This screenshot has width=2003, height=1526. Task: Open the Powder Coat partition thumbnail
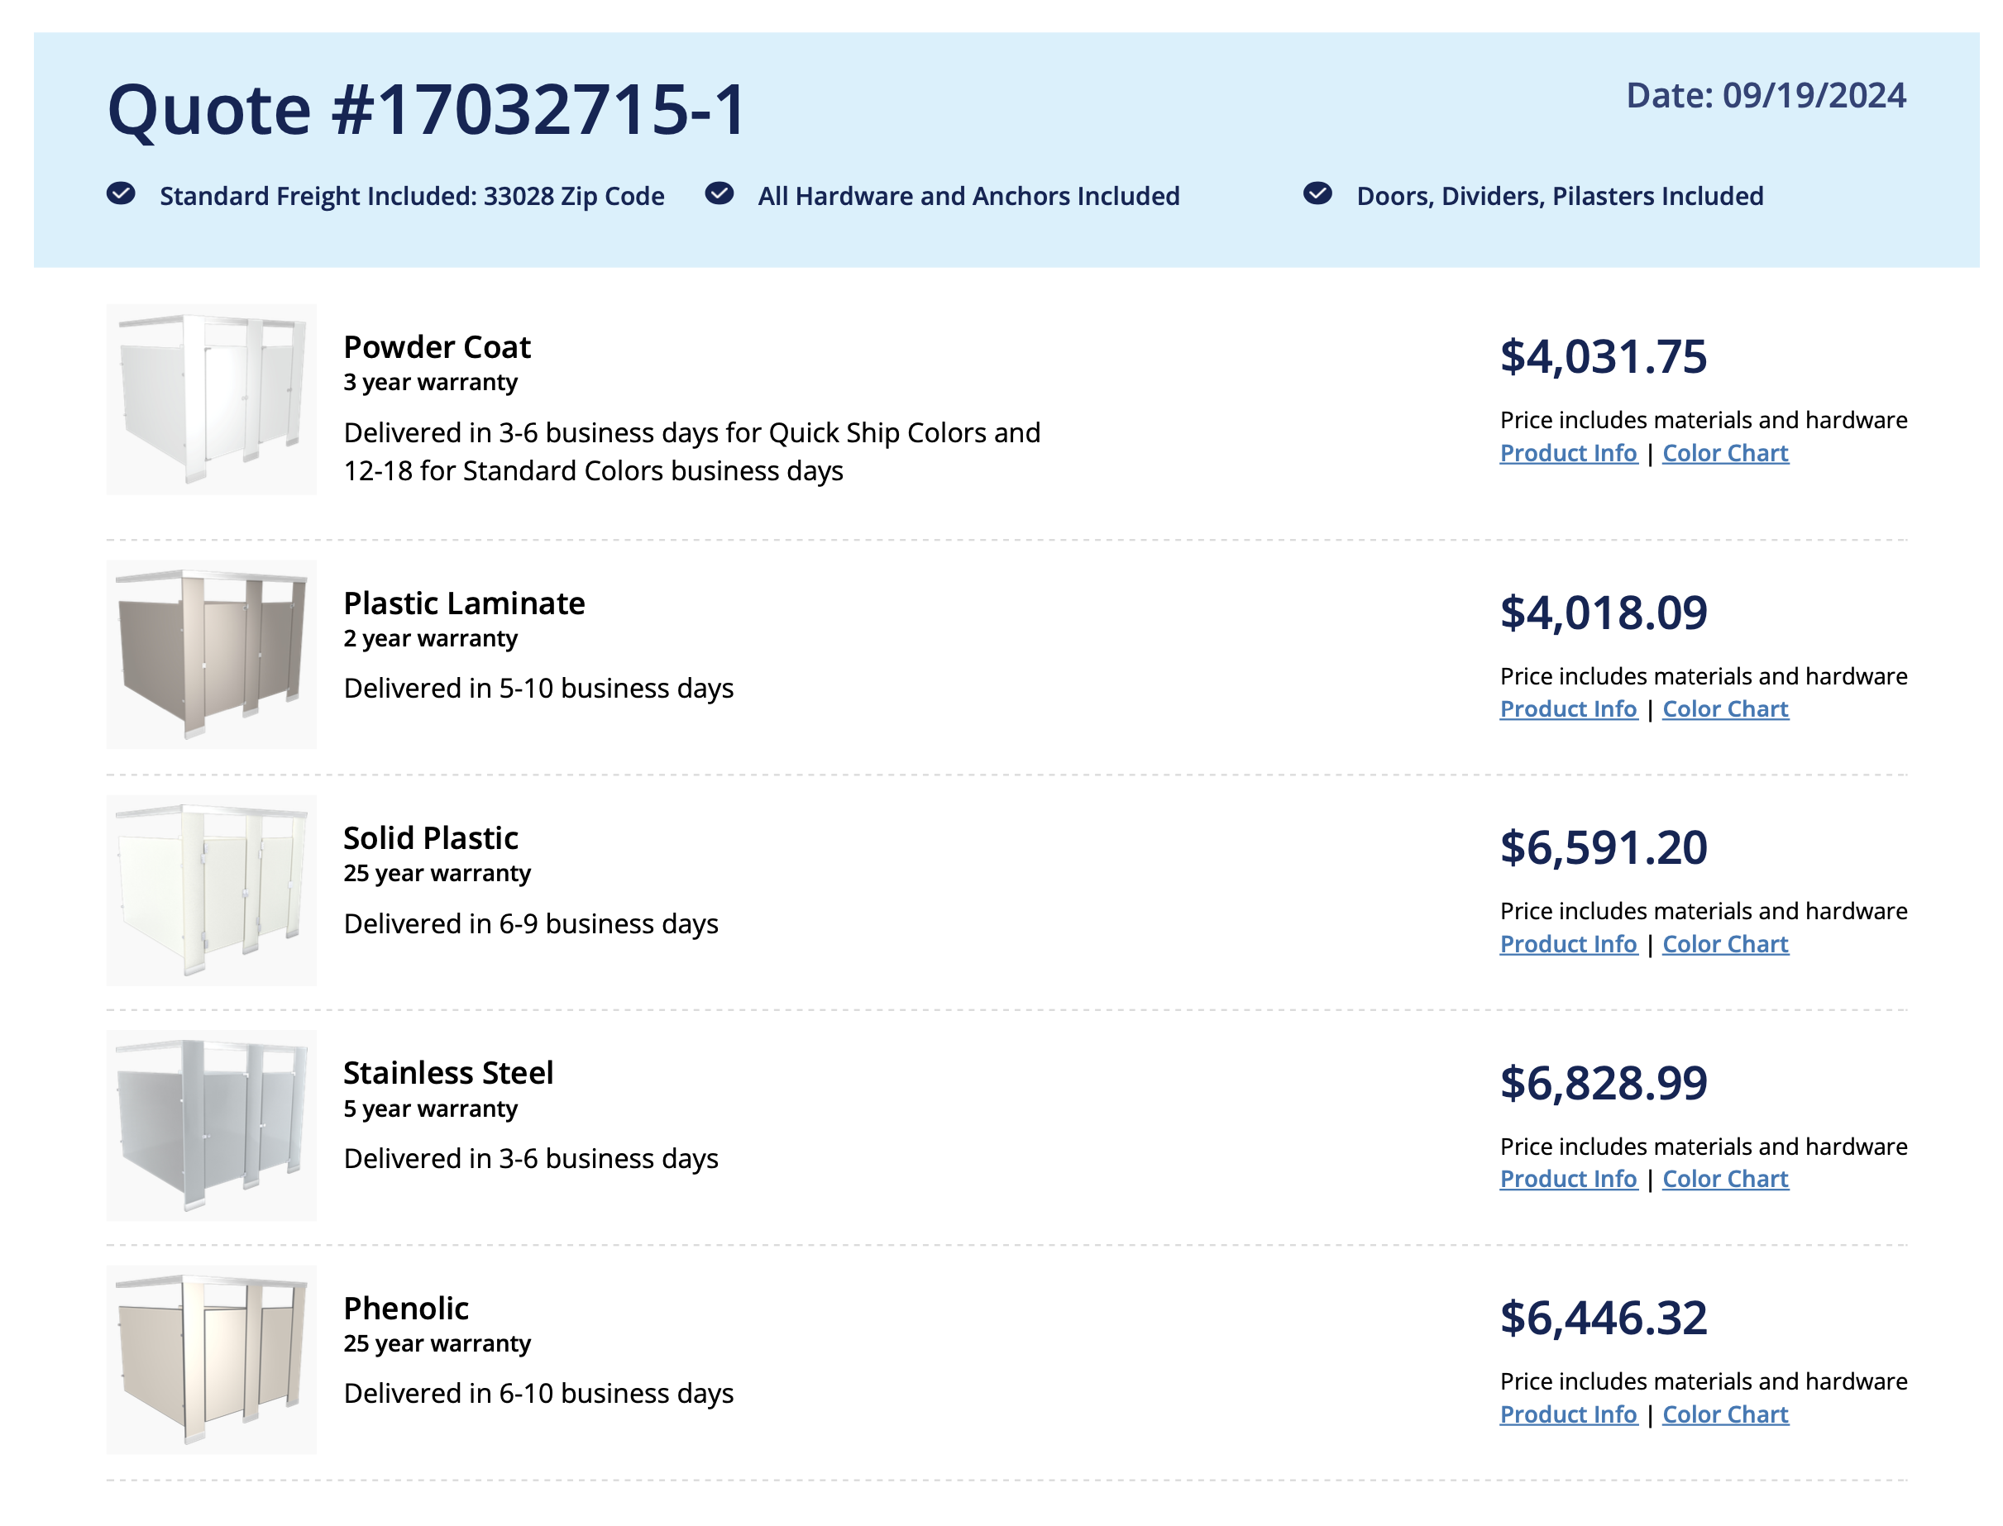(x=211, y=398)
